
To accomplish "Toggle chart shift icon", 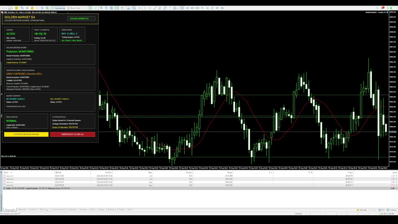I will coord(122,8).
